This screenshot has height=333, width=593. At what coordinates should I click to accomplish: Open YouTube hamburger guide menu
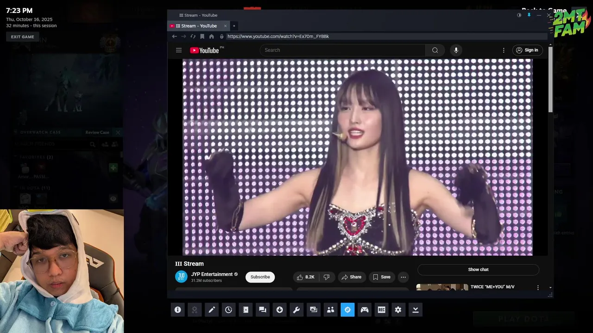tap(179, 50)
